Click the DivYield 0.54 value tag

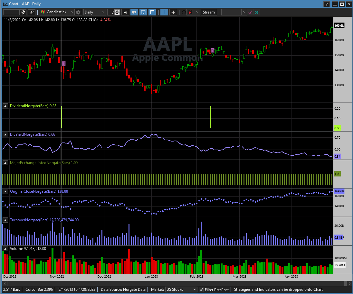[x=337, y=156]
